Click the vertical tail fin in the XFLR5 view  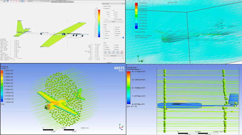coord(20,26)
